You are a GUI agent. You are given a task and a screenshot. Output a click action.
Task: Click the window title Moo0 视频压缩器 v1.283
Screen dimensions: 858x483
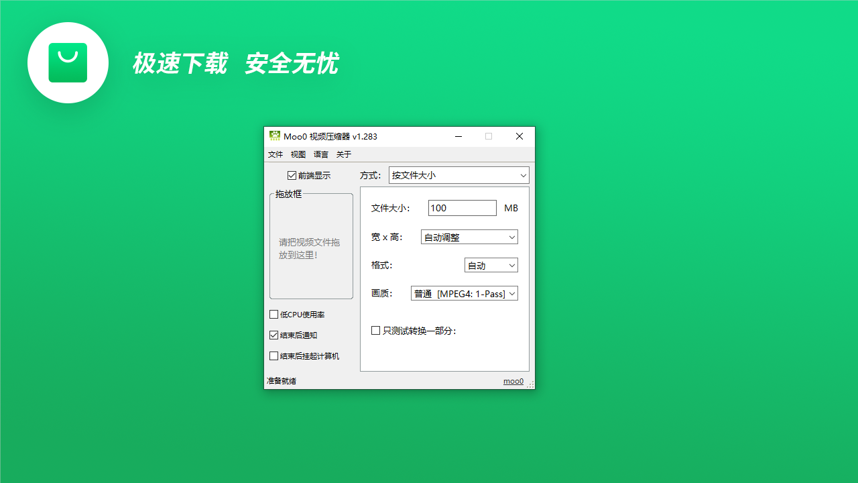[330, 136]
